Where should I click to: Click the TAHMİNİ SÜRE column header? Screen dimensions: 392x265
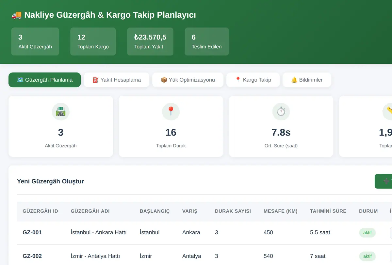click(x=328, y=211)
